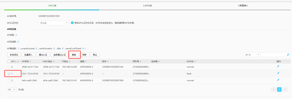Sort table by AP状态 column
Image resolution: width=292 pixels, height=99 pixels.
point(195,61)
